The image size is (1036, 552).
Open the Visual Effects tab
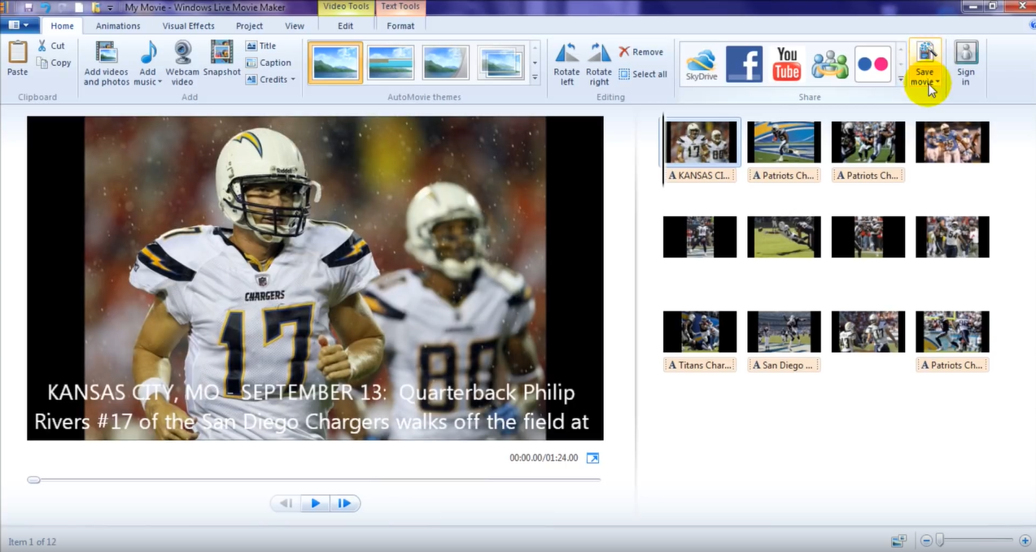pyautogui.click(x=188, y=26)
